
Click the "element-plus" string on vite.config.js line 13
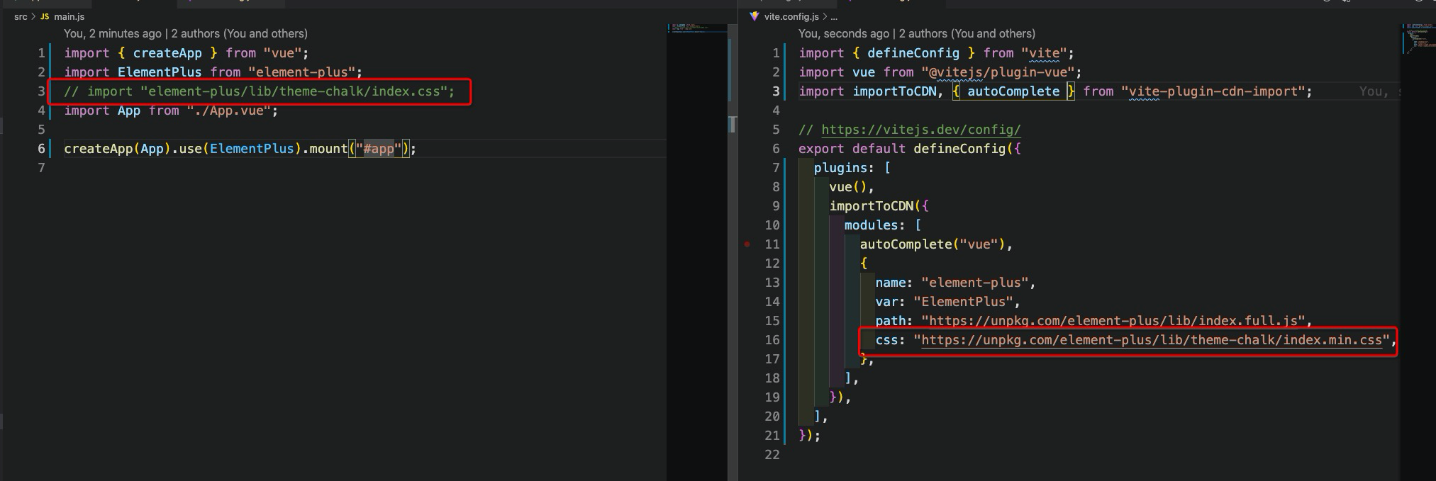[x=975, y=283]
